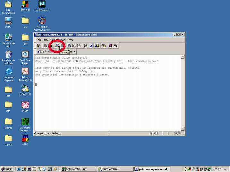This screenshot has width=230, height=172.
Task: Click the 92x22 status bar cell
Action: click(x=156, y=133)
